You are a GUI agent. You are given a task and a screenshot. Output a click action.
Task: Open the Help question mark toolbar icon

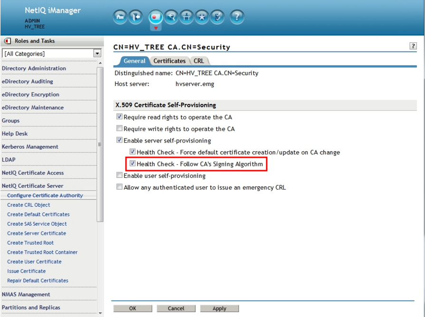pyautogui.click(x=237, y=17)
